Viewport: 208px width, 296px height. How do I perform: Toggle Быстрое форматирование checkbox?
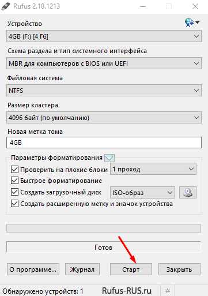pyautogui.click(x=15, y=181)
